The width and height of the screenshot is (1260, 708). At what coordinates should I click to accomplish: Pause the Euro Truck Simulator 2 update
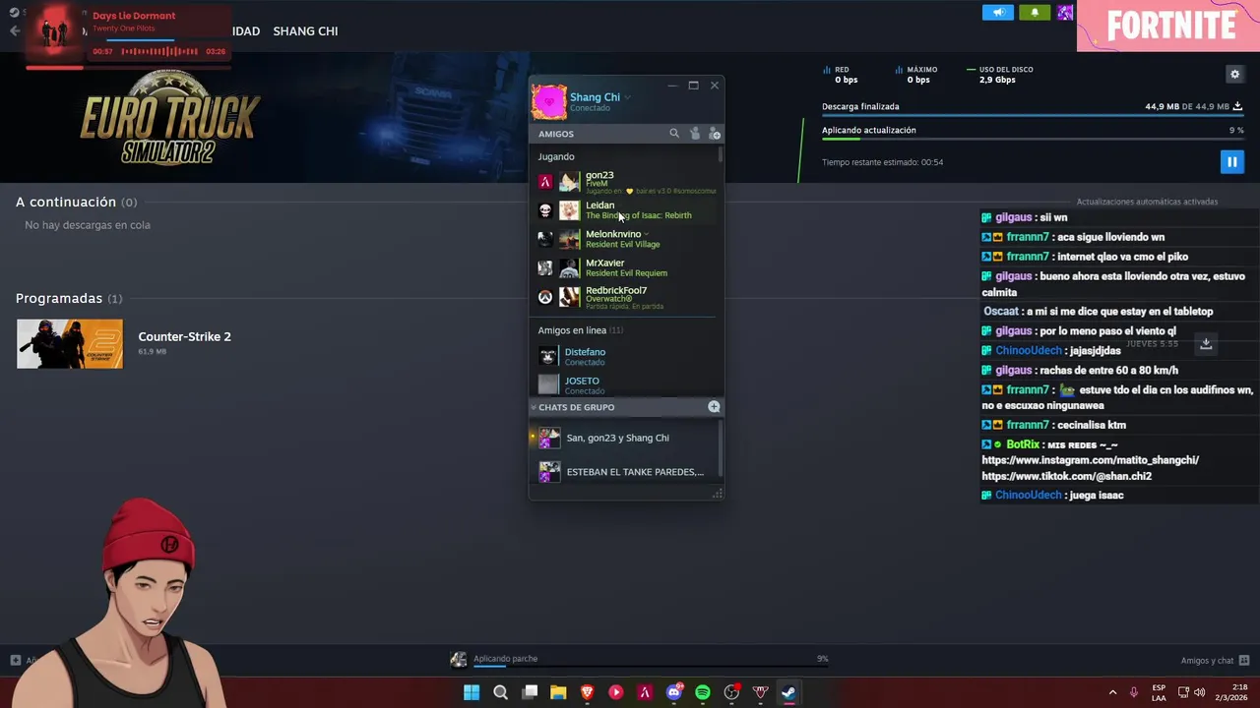1231,161
